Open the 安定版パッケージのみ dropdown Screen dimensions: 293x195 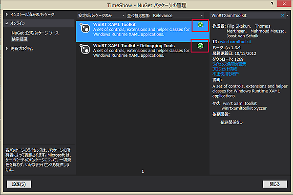(x=101, y=16)
